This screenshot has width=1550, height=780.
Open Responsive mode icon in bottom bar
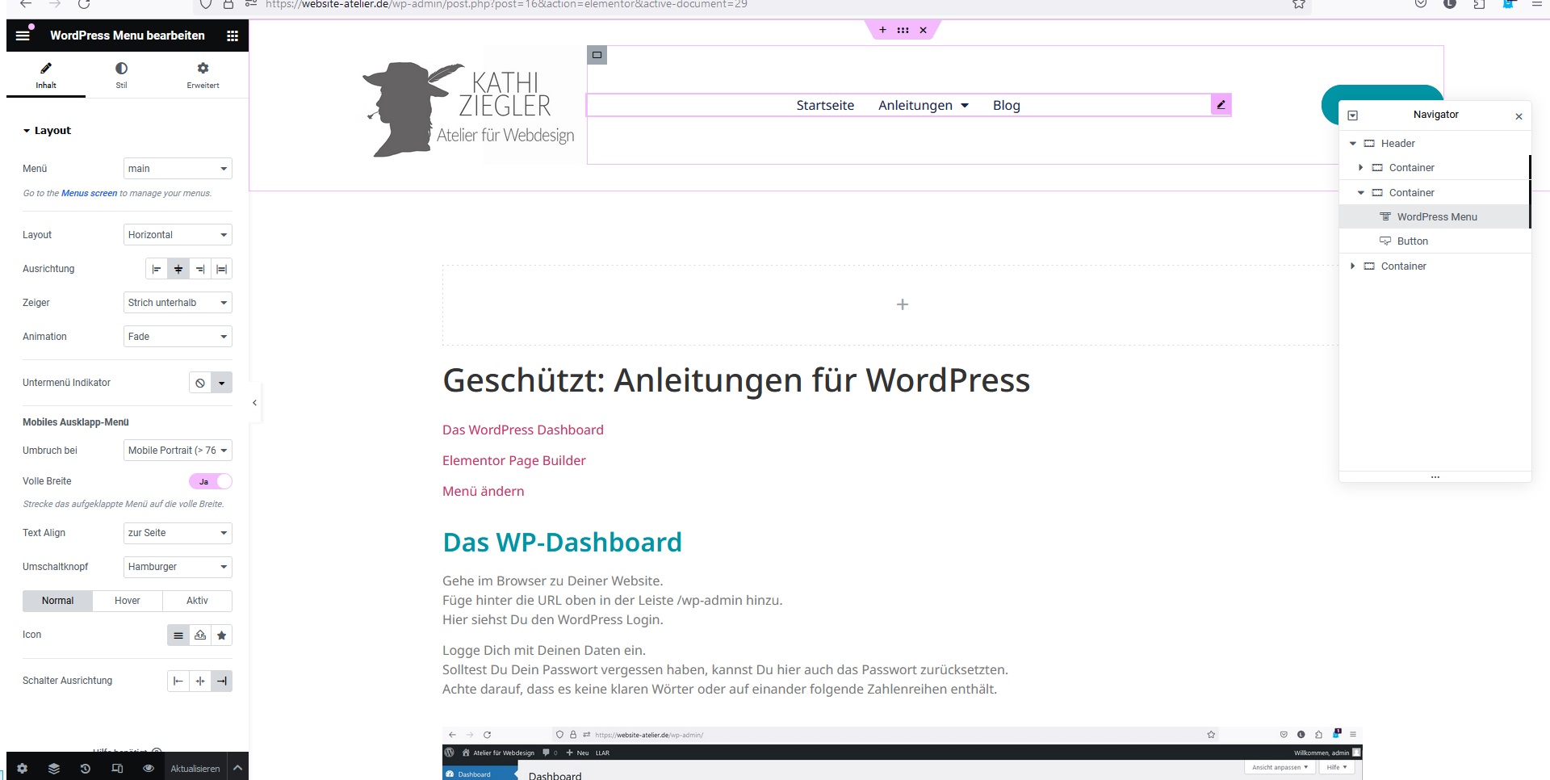pos(117,769)
